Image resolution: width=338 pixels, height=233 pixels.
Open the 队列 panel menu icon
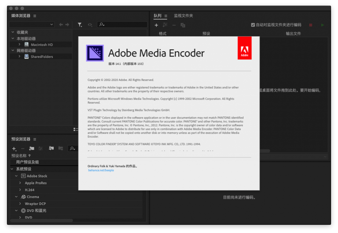(x=166, y=16)
